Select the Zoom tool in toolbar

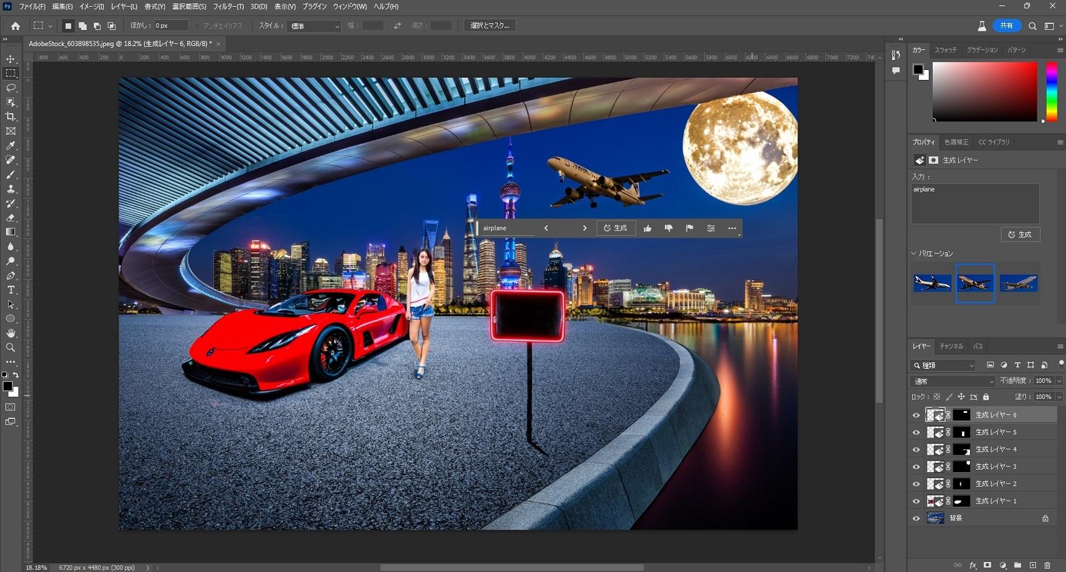[x=11, y=347]
